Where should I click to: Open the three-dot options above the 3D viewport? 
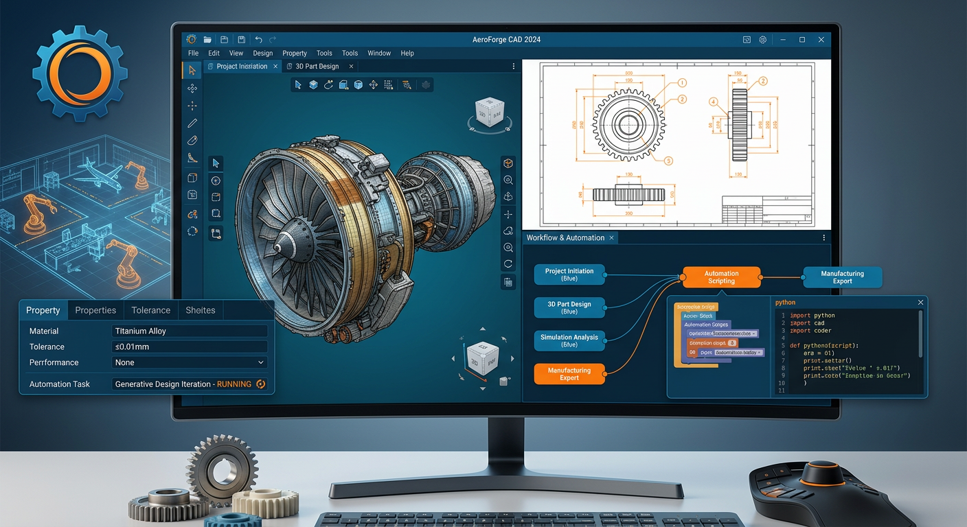click(x=514, y=67)
